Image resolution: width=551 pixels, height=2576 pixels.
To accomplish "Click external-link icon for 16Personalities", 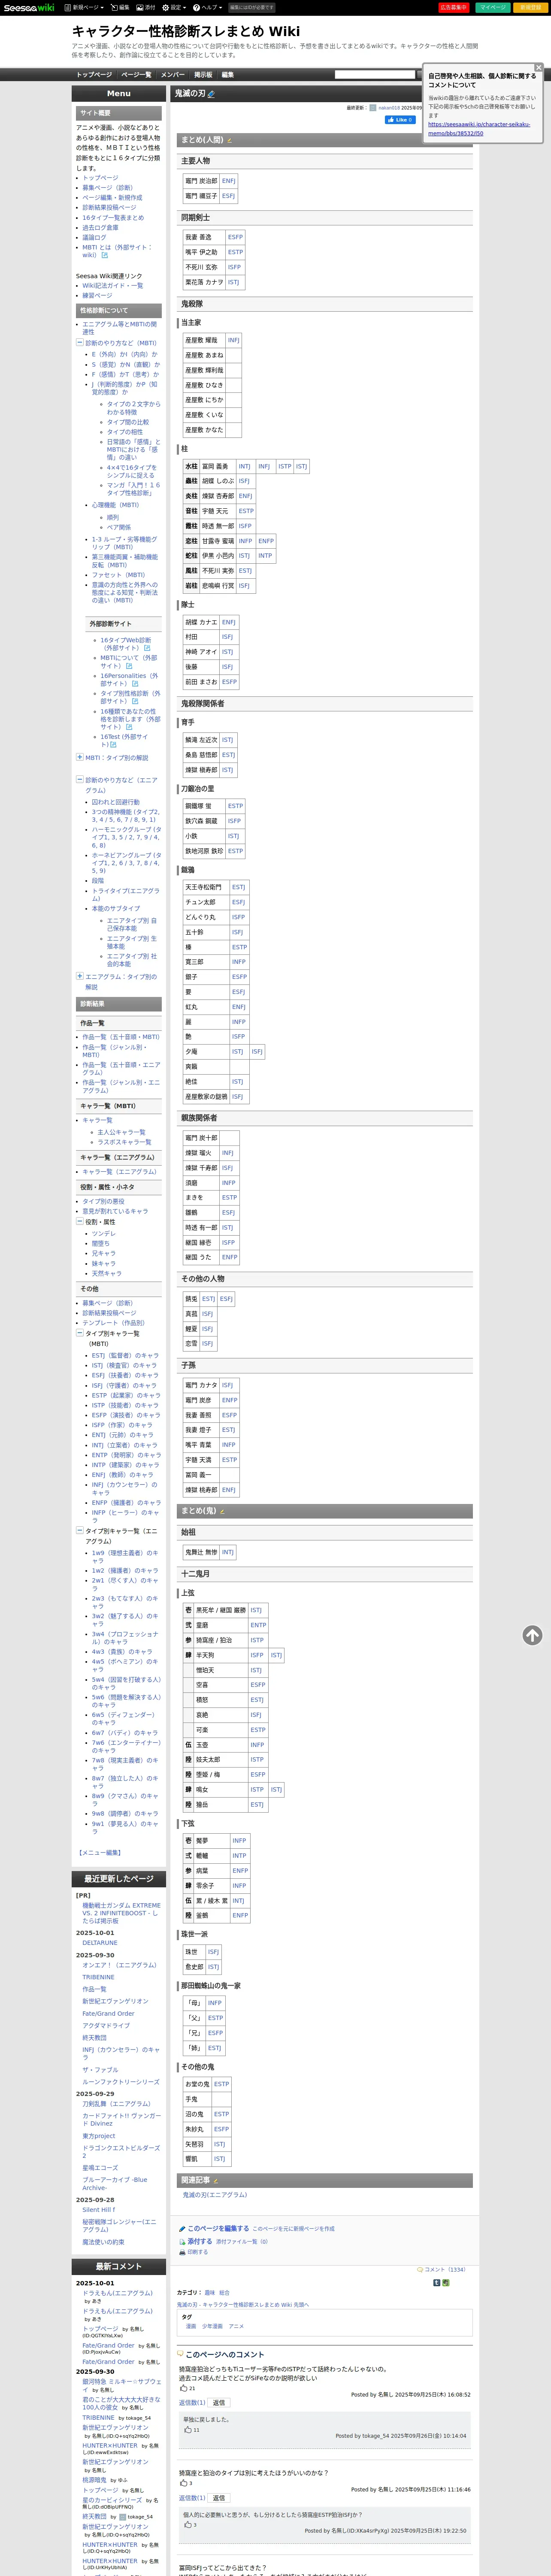I will tap(135, 684).
